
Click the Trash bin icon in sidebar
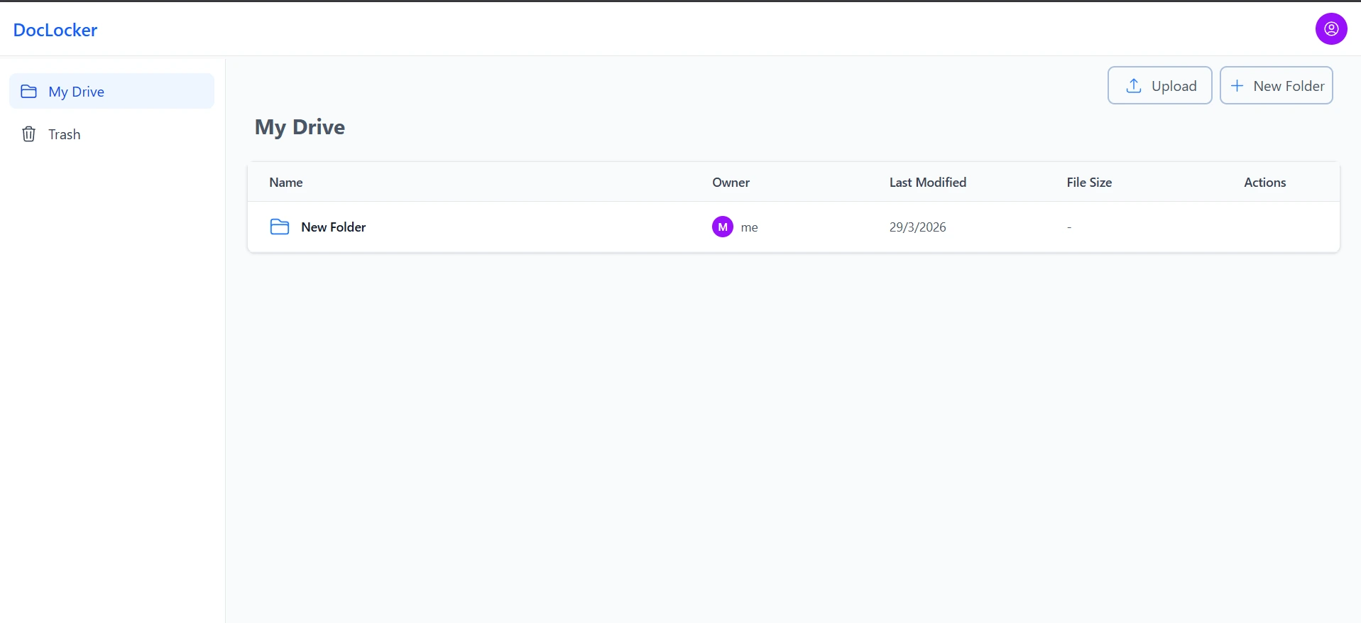[x=29, y=134]
